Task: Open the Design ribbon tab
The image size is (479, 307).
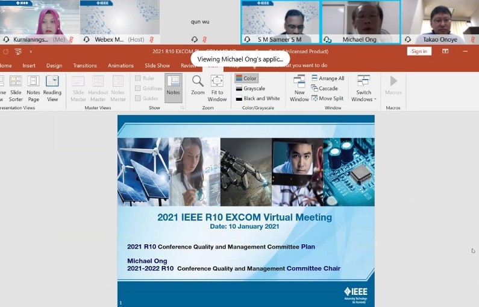Action: [x=54, y=65]
